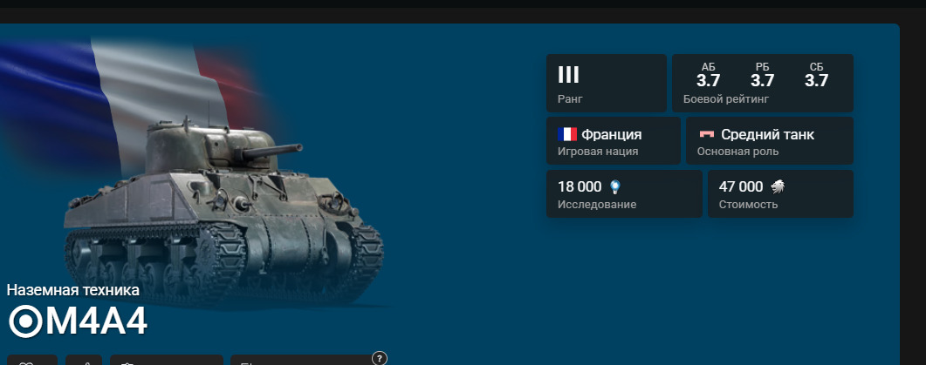Click the research points lightbulb icon
926x365 pixels.
point(615,187)
